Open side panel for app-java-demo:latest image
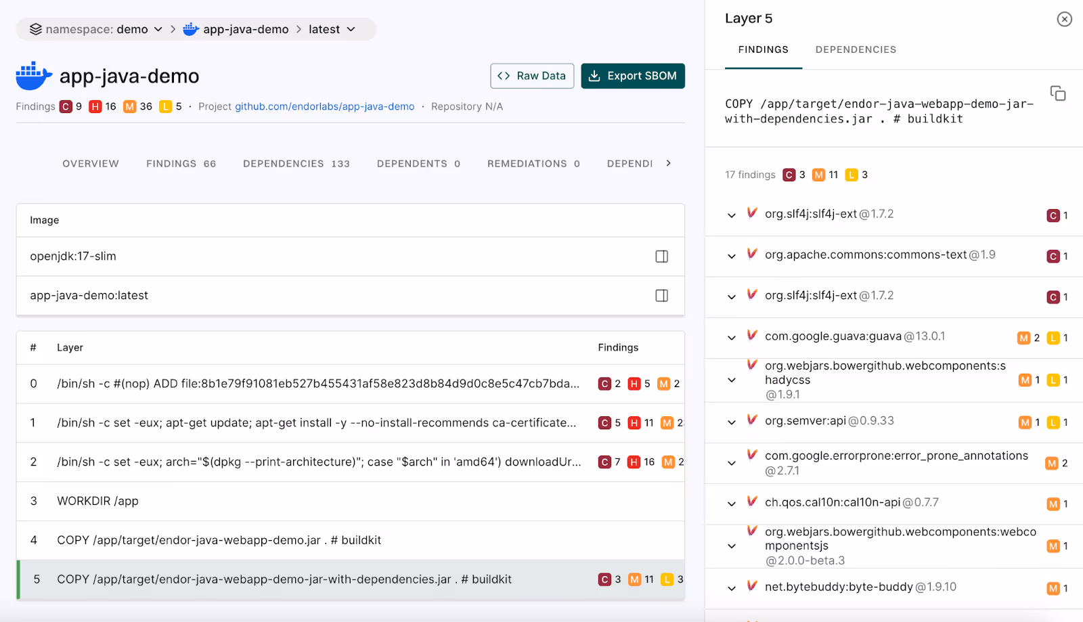This screenshot has width=1083, height=622. tap(661, 296)
